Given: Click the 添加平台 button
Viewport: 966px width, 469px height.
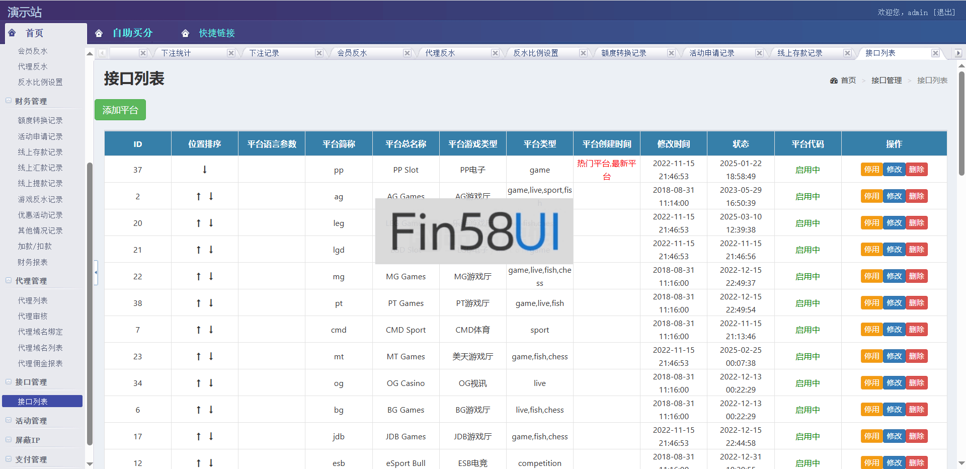Looking at the screenshot, I should click(120, 110).
